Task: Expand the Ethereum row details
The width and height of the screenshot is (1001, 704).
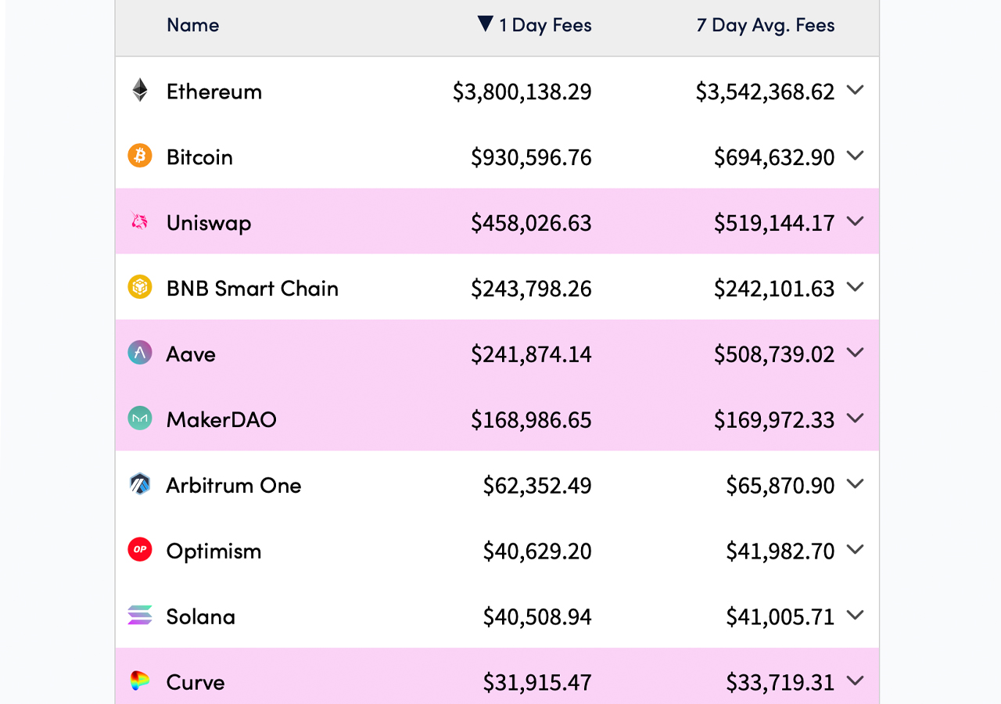Action: tap(855, 90)
